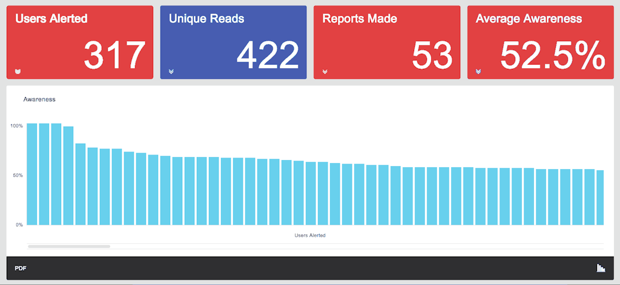620x285 pixels.
Task: Select the Unique Reads 422 value
Action: [268, 56]
